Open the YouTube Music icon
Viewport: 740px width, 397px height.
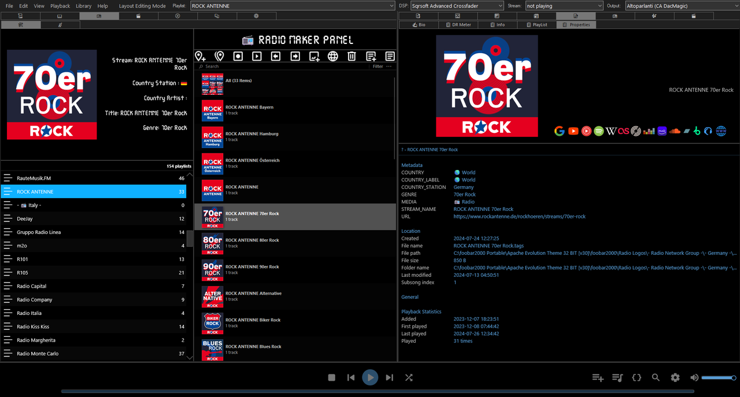pyautogui.click(x=586, y=131)
